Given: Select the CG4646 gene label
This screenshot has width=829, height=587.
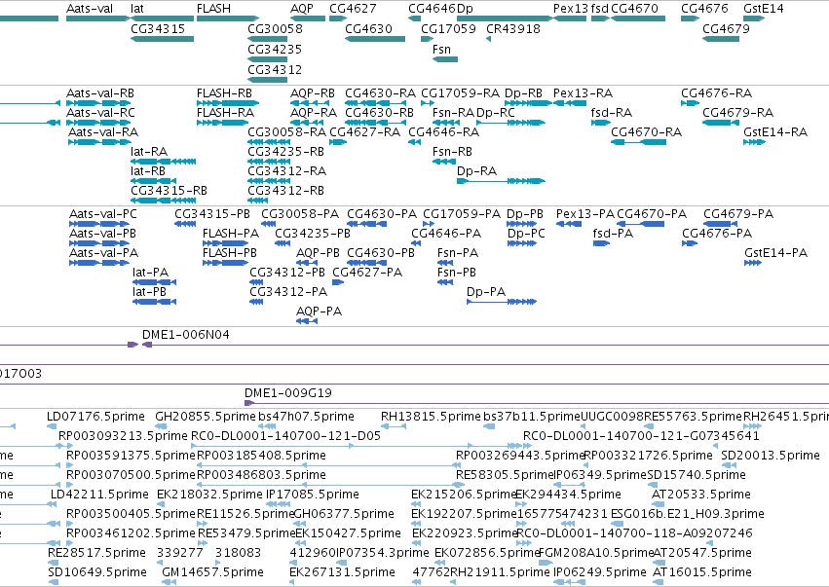Looking at the screenshot, I should tap(432, 9).
